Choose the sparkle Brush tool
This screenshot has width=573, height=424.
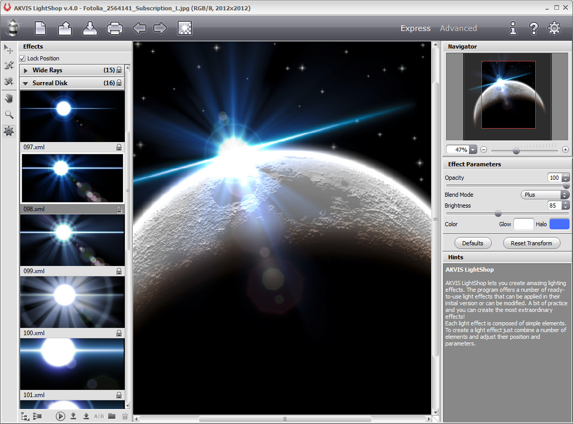click(x=9, y=65)
